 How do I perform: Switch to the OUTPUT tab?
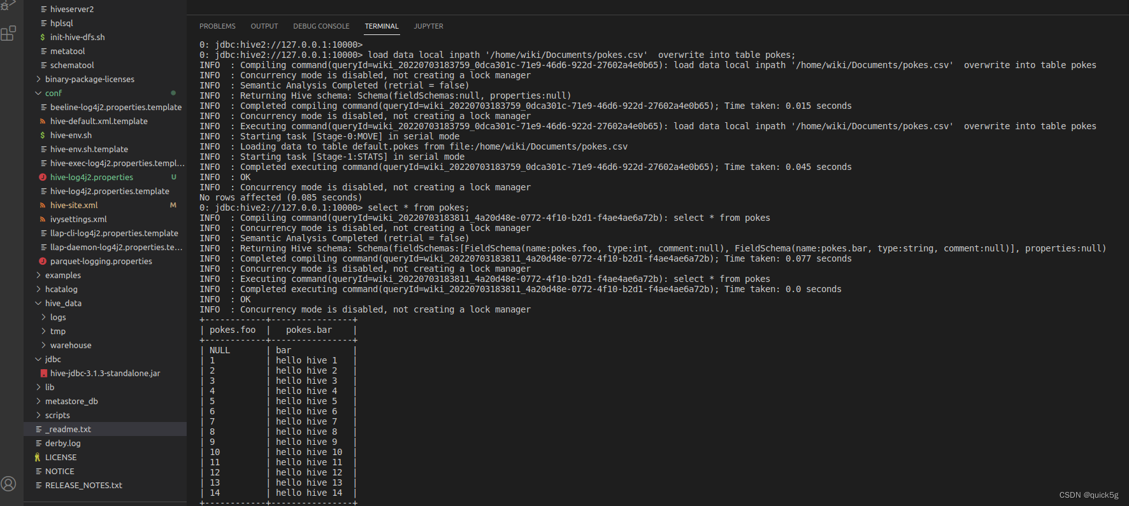coord(264,27)
